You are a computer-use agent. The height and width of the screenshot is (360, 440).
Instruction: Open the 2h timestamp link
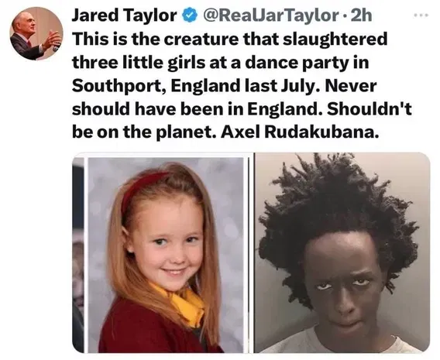[362, 15]
